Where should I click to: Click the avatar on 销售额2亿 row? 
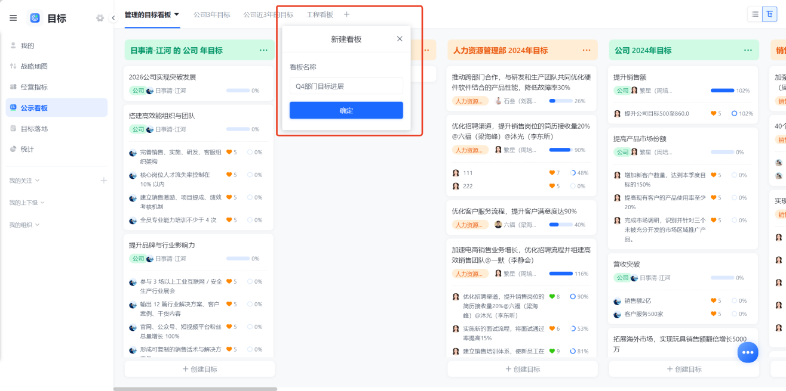[618, 301]
